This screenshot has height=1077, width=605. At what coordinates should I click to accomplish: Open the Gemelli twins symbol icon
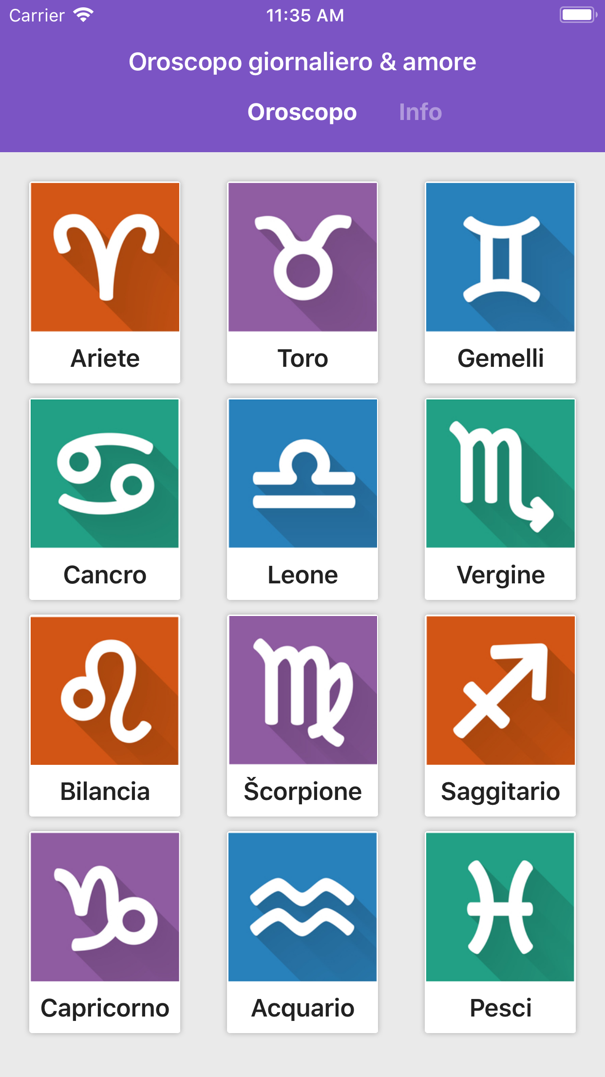point(500,257)
